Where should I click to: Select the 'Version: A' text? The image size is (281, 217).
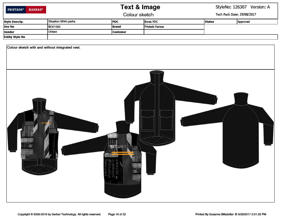pyautogui.click(x=260, y=7)
